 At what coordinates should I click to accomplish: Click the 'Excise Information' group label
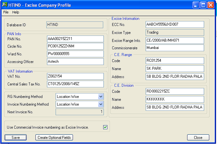pos(126,19)
